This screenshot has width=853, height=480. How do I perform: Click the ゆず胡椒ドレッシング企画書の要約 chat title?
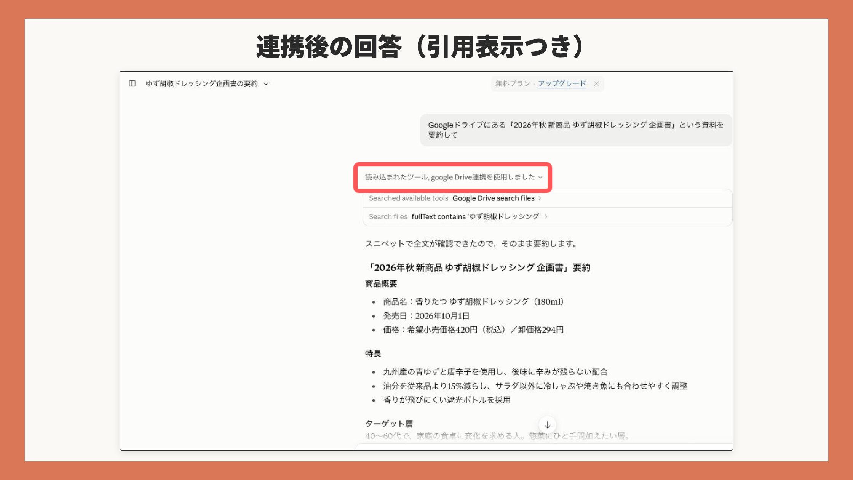click(201, 83)
